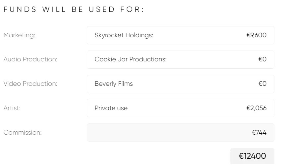Select the €2,056 Artist amount
The width and height of the screenshot is (287, 165).
[256, 108]
